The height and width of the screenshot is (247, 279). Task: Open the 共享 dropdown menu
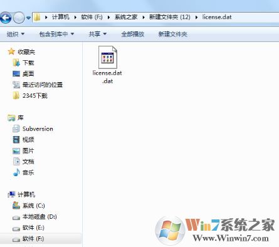click(x=98, y=34)
